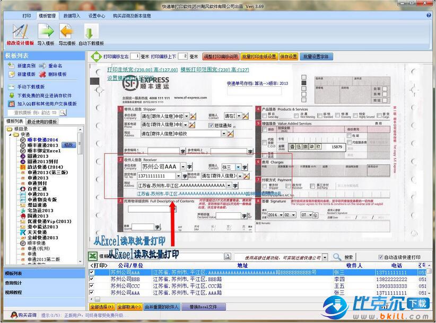
Task: Click the green print-offset arrows icon
Action: pyautogui.click(x=96, y=57)
